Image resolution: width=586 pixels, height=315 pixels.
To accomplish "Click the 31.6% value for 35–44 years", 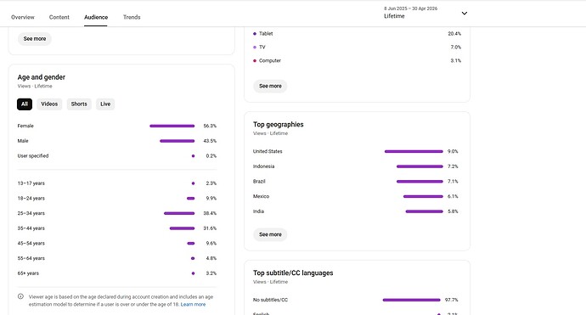I will tap(210, 228).
